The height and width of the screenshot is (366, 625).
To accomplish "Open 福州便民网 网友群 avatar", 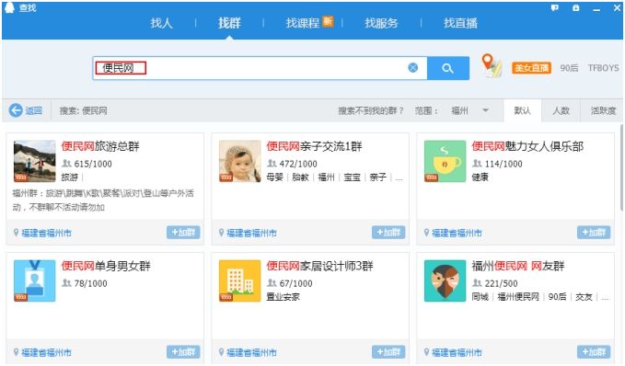I will [x=445, y=280].
